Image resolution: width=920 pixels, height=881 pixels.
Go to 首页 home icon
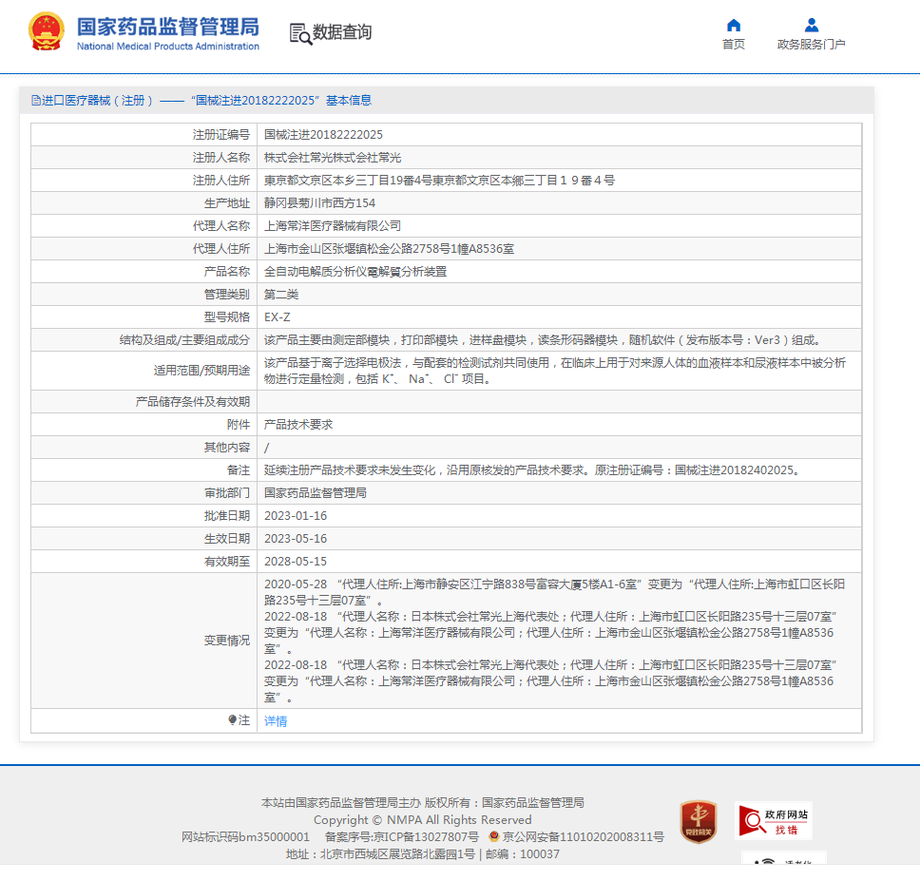point(734,26)
